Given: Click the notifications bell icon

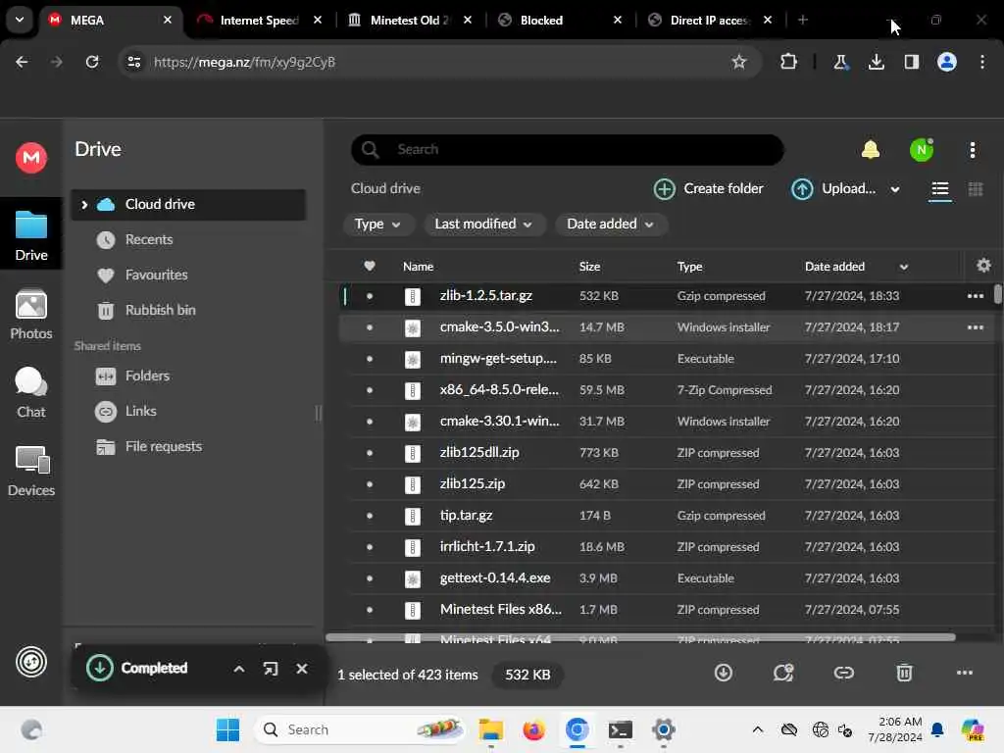Looking at the screenshot, I should [871, 150].
